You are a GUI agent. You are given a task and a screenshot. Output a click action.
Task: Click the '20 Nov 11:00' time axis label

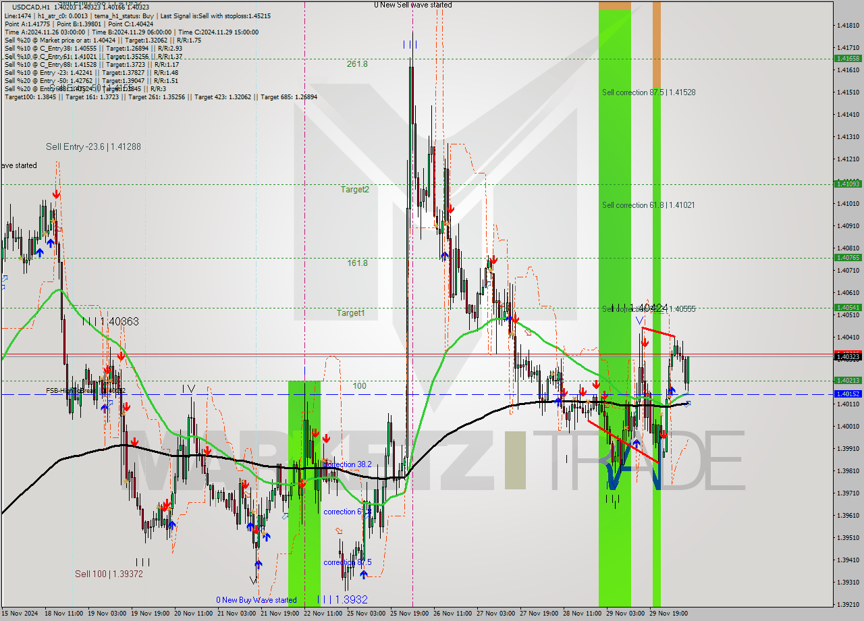(194, 614)
